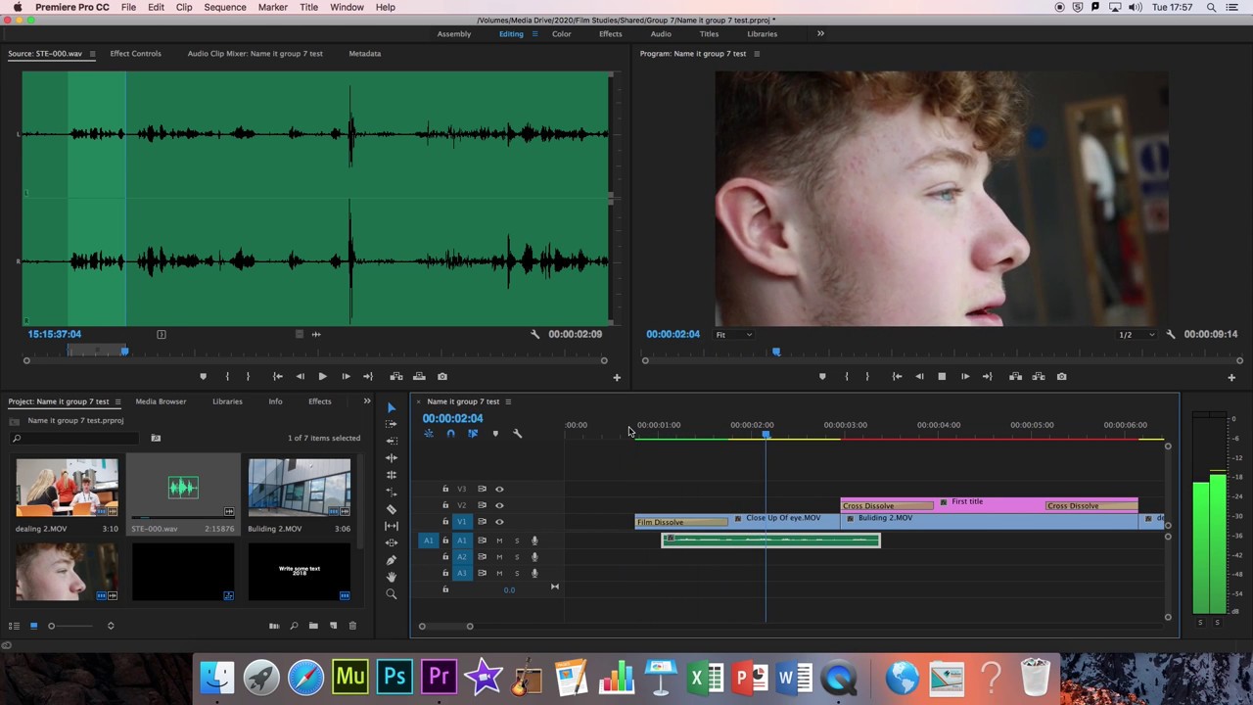Hide the V2 track output eye

(x=499, y=505)
